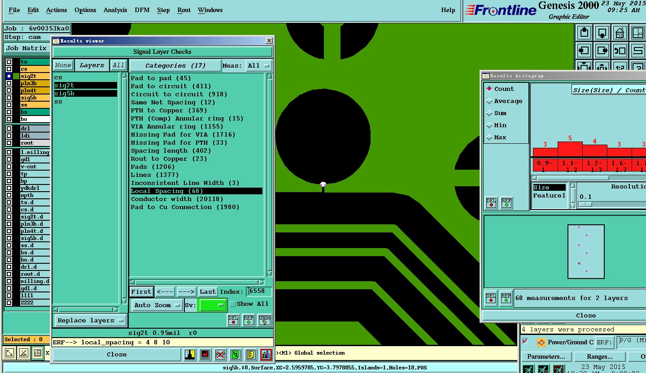Enable the Show All checkbox
This screenshot has height=373, width=646.
(232, 304)
